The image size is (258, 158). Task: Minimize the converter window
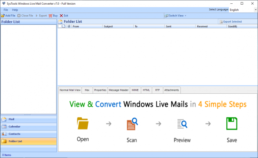231,3
